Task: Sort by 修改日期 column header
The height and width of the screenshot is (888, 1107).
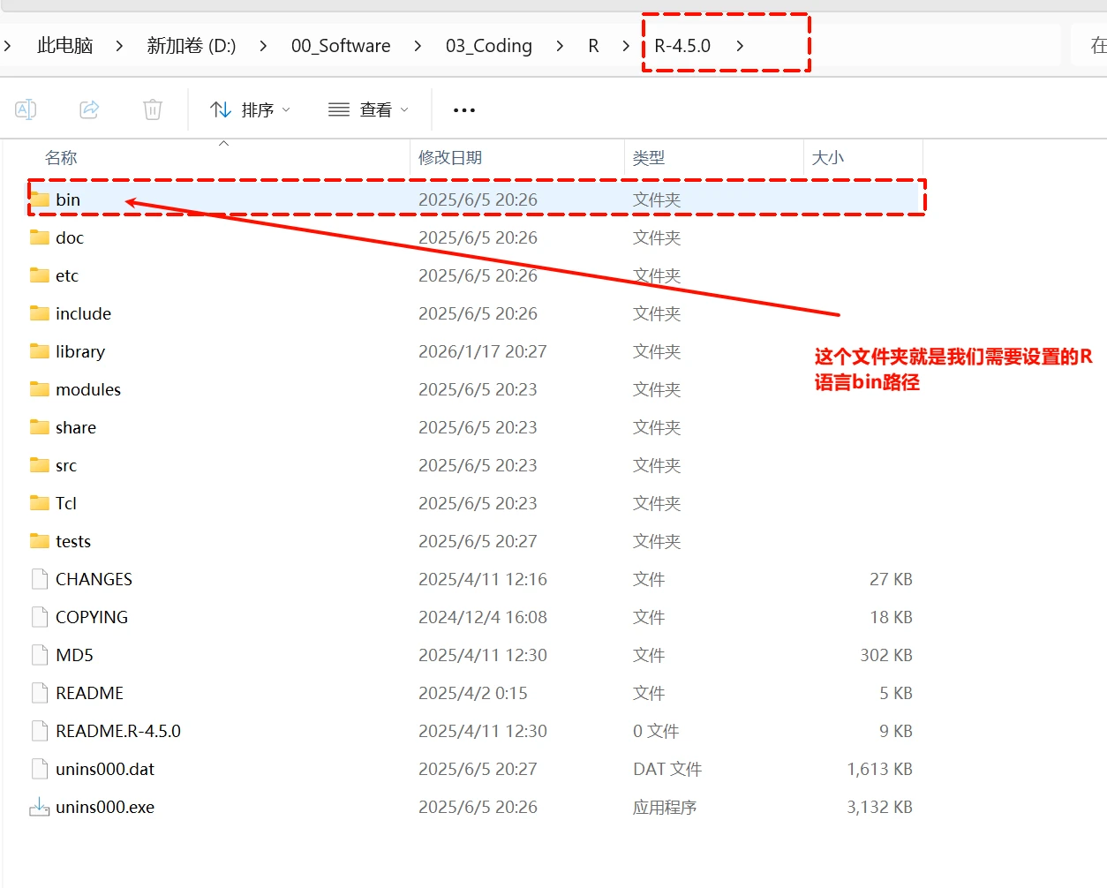Action: click(x=450, y=158)
